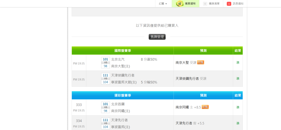Click the 購買噓幣 coin icon

pyautogui.click(x=180, y=4)
